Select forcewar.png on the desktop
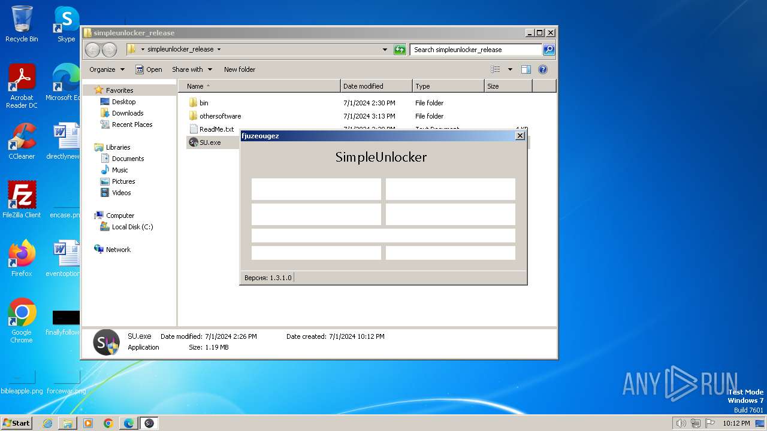Viewport: 767px width, 431px height. (66, 381)
